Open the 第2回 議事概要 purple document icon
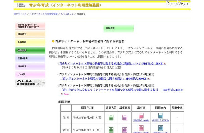The width and height of the screenshot is (204, 133). [x=125, y=130]
